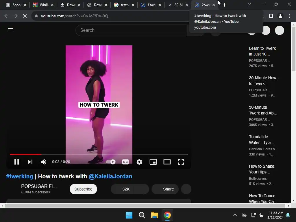This screenshot has height=222, width=296.
Task: Open video settings gear
Action: point(139,162)
